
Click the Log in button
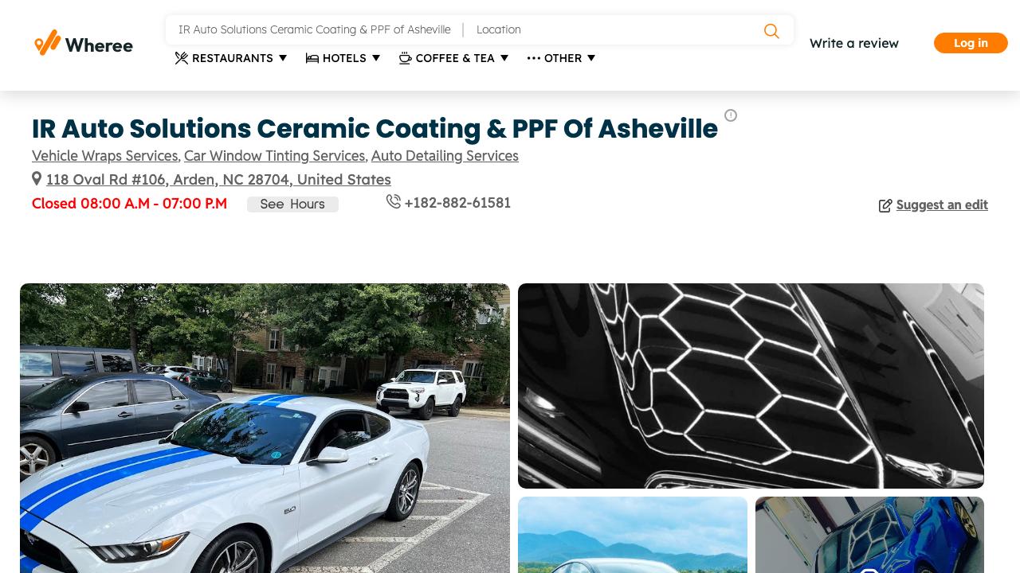[x=971, y=43]
